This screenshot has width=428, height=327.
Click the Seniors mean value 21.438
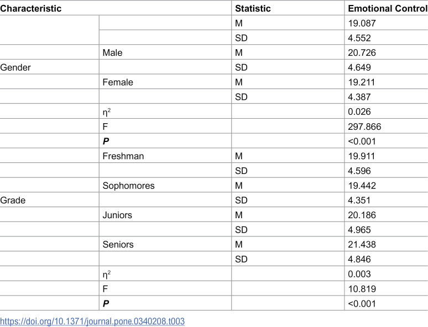point(362,244)
